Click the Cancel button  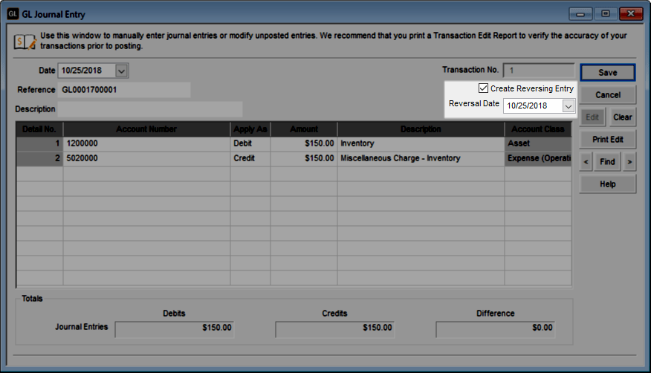pos(607,95)
